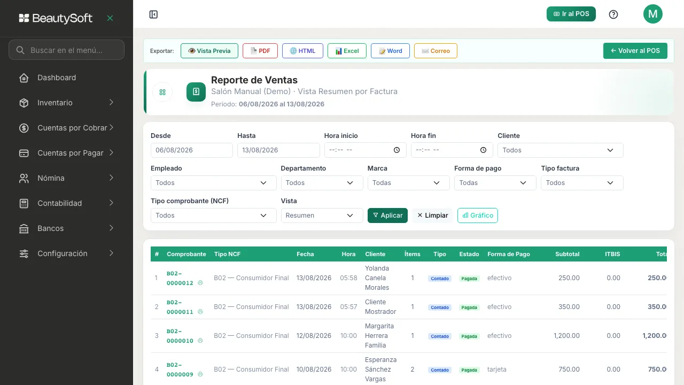Print invoice B02-0000009 via printer icon
This screenshot has width=684, height=385.
pos(200,374)
